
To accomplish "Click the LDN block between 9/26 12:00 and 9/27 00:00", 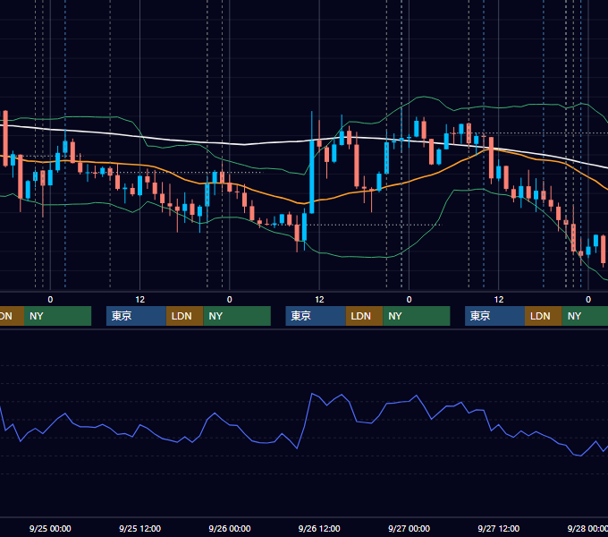I will [364, 316].
